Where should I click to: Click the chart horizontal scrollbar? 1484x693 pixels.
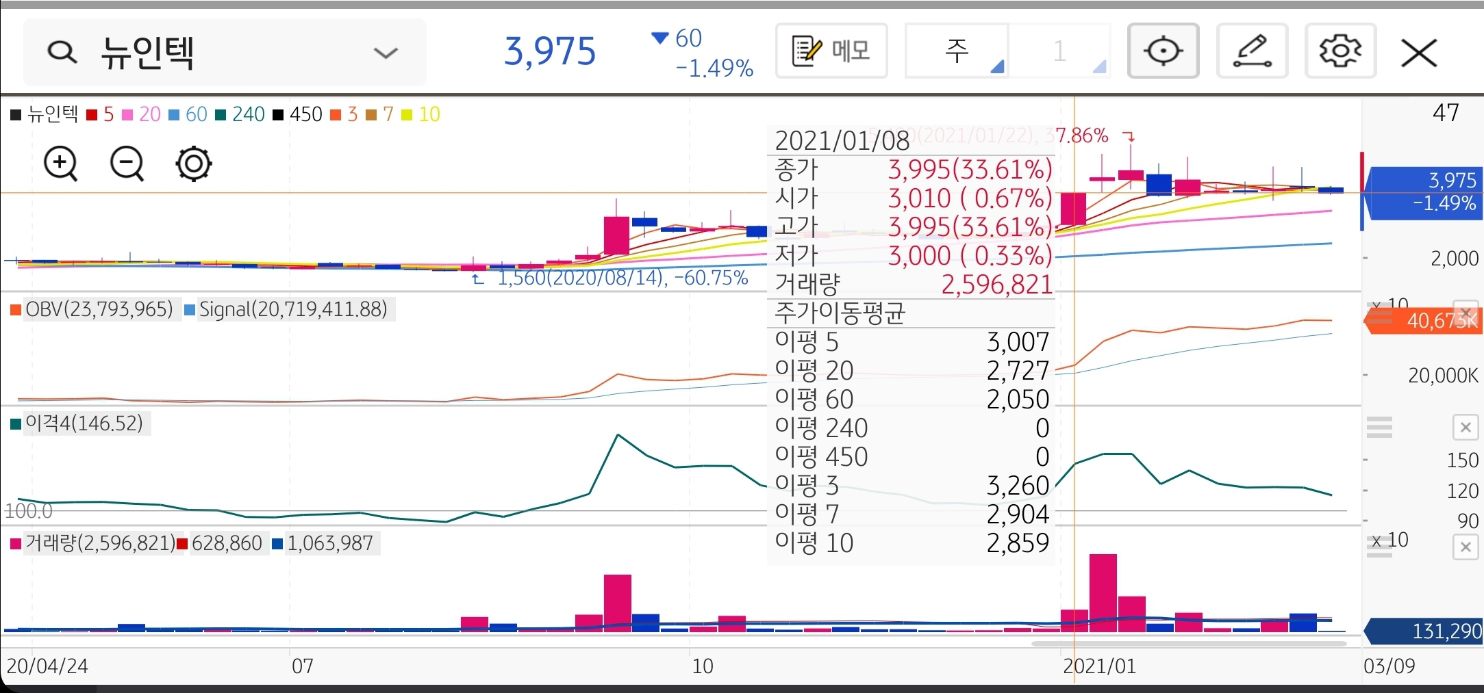[1189, 644]
